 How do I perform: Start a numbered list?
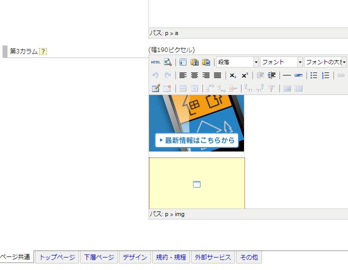(325, 75)
